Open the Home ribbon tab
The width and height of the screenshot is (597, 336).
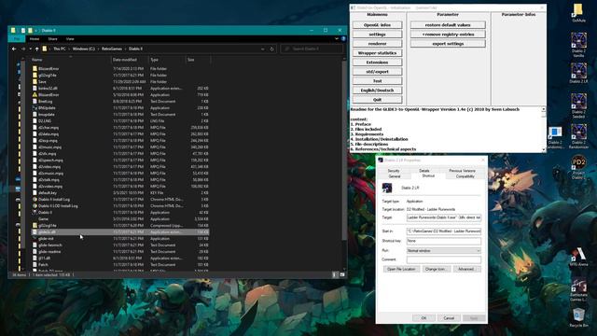[x=35, y=39]
